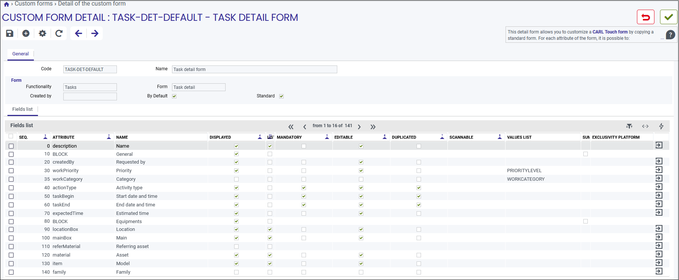This screenshot has width=679, height=280.
Task: Sort by the ATTRIBUTE column header arrow
Action: coord(109,137)
